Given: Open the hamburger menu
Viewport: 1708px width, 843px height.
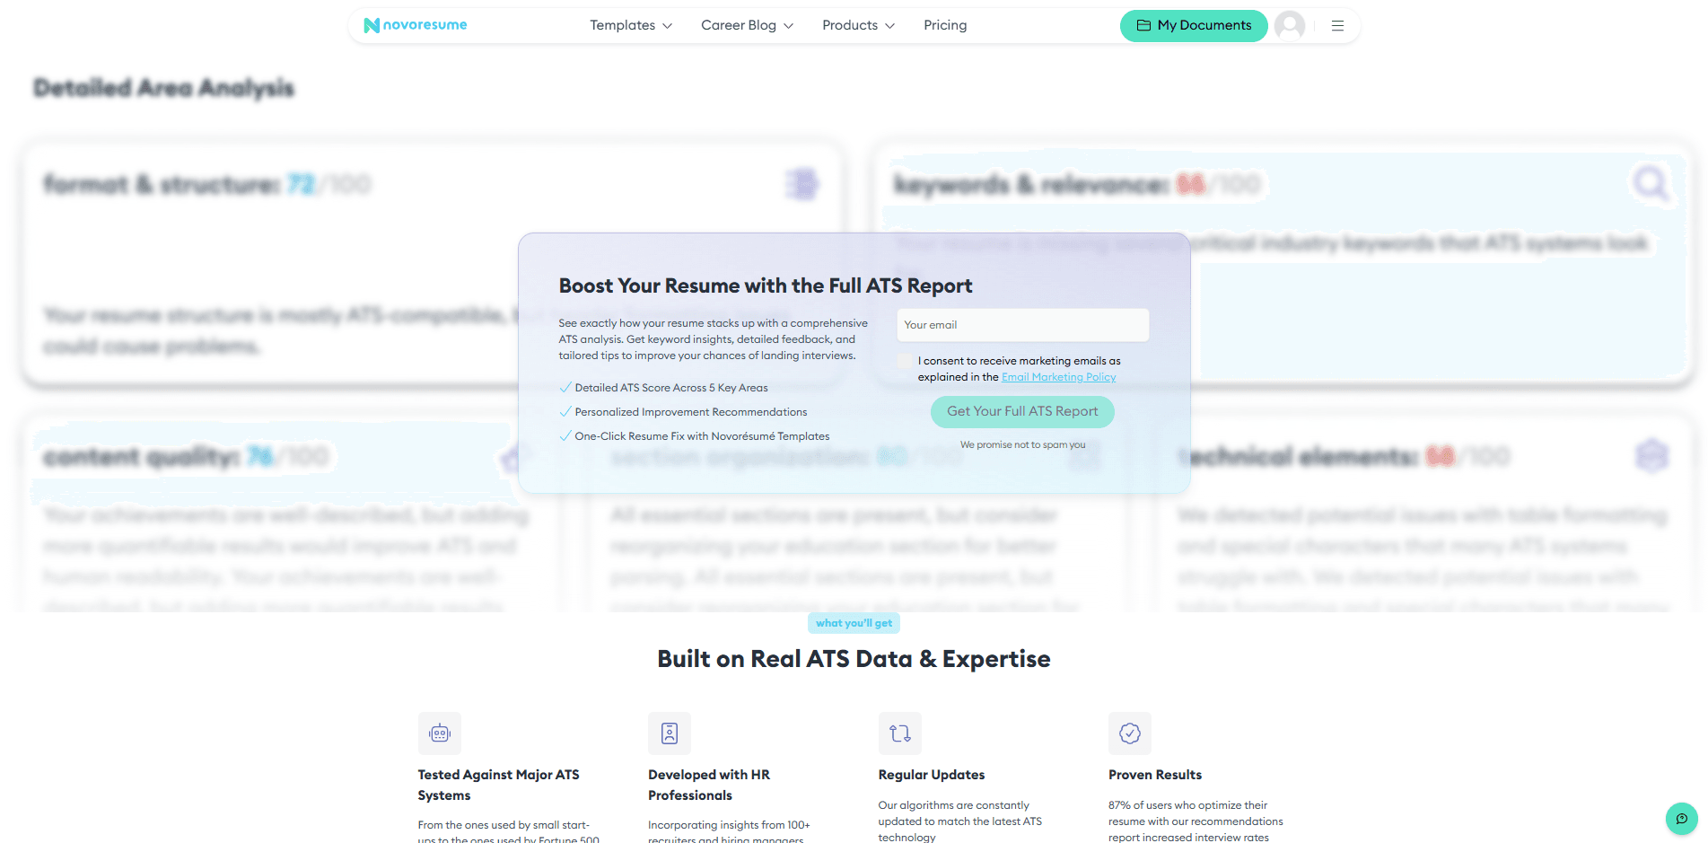Looking at the screenshot, I should [1337, 25].
